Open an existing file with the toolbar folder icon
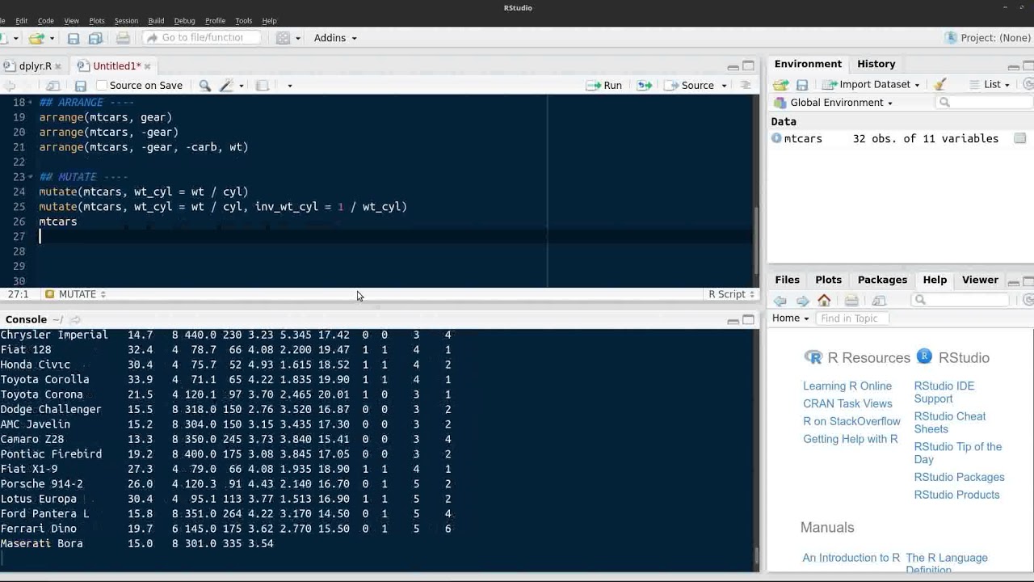 [36, 38]
